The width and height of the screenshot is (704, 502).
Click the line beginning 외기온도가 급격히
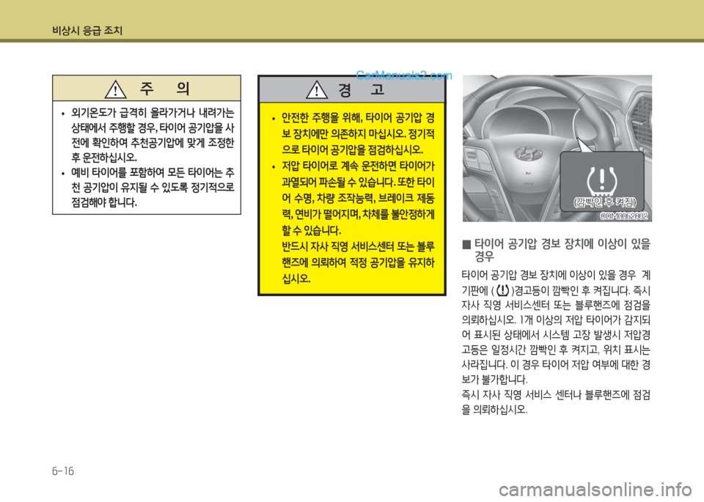pyautogui.click(x=153, y=113)
